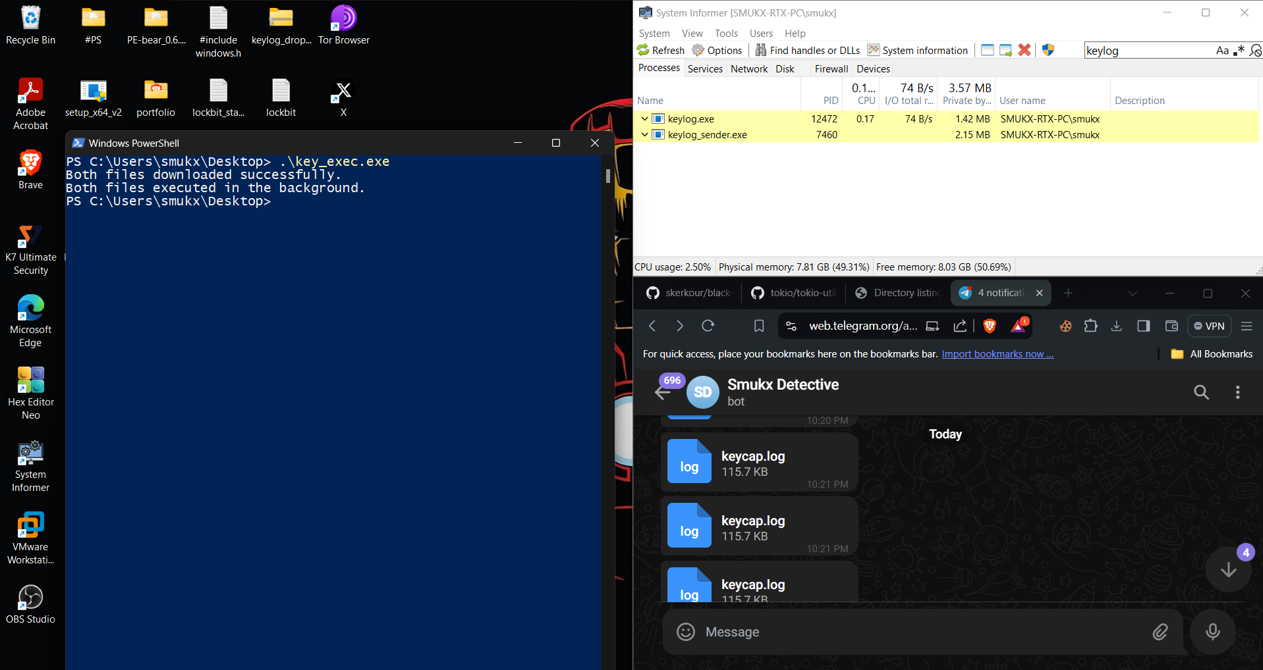This screenshot has height=670, width=1263.
Task: Switch to Directory listing browser tab
Action: (897, 293)
